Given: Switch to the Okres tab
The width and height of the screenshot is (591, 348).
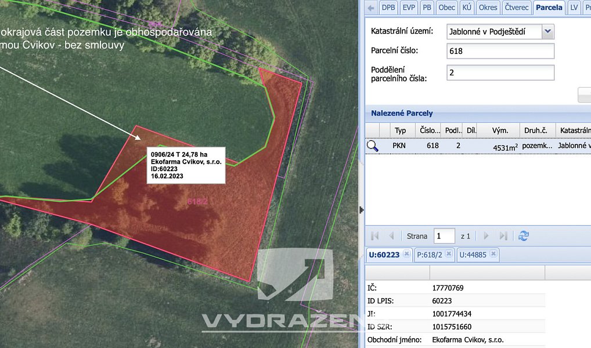Looking at the screenshot, I should (x=488, y=8).
